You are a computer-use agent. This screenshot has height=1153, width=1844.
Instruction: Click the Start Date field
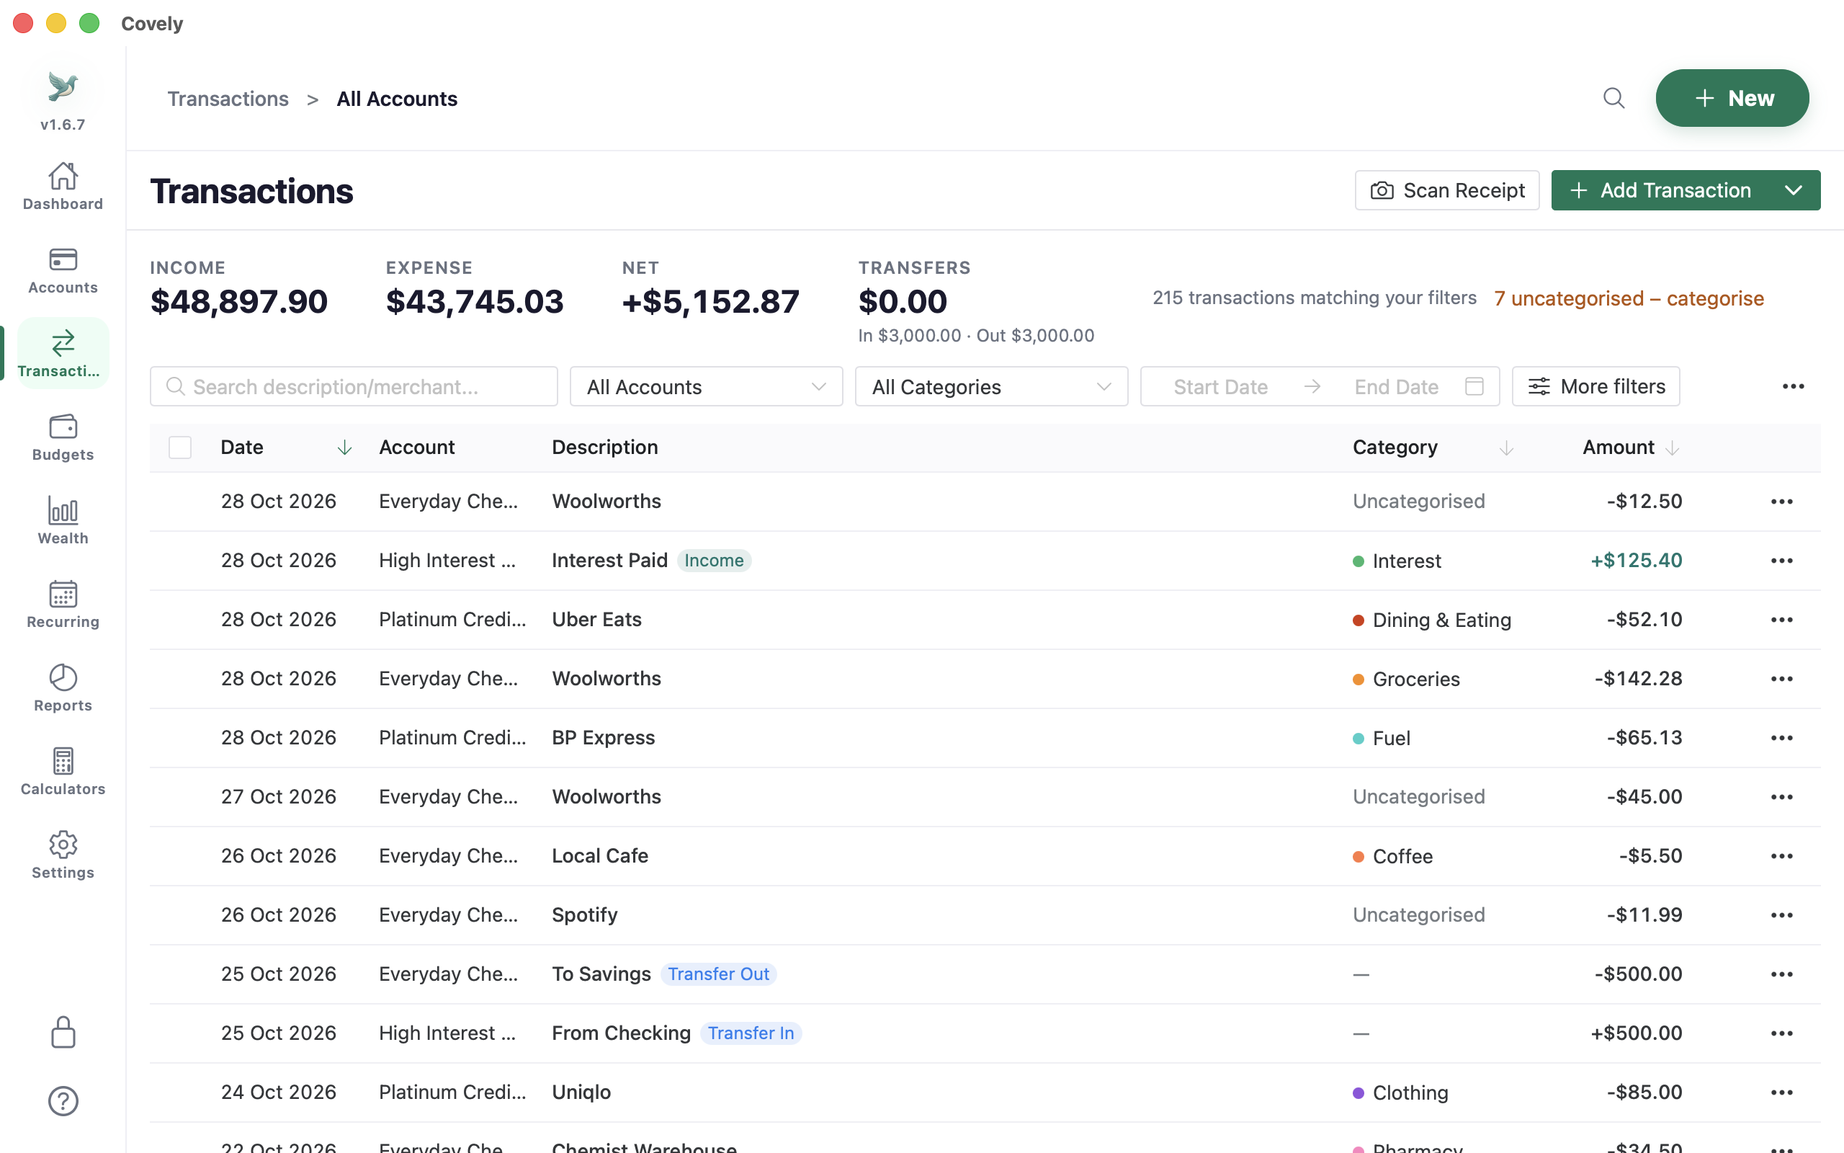(x=1220, y=387)
